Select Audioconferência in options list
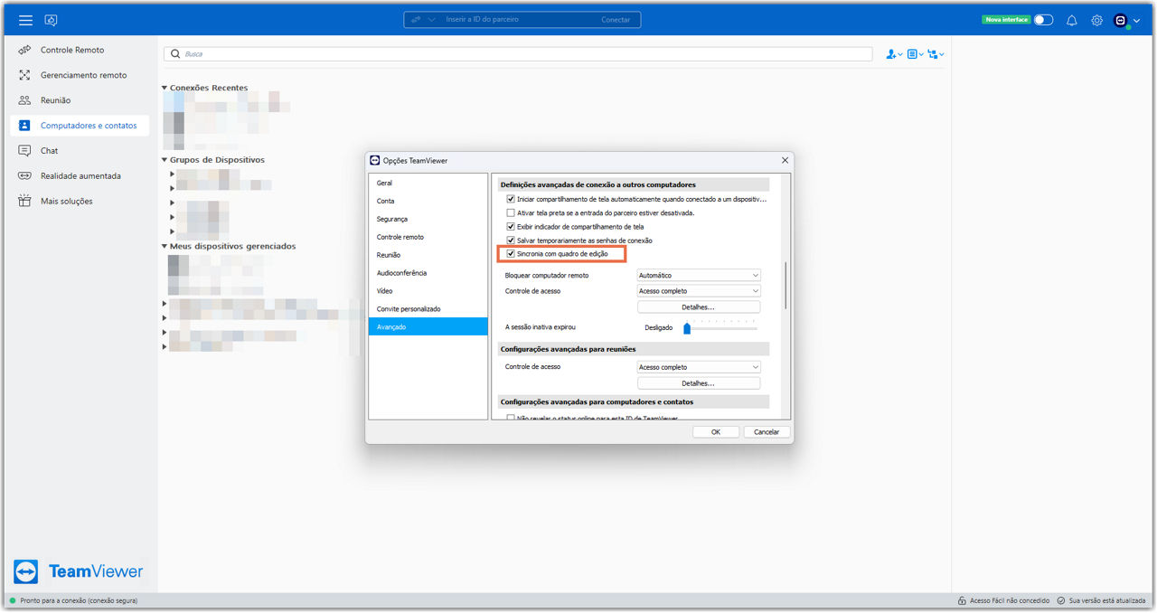This screenshot has height=613, width=1157. click(x=428, y=273)
